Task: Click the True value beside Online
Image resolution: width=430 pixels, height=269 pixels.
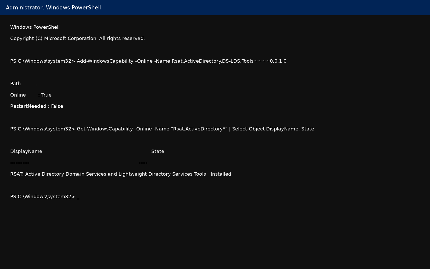Action: 46,95
